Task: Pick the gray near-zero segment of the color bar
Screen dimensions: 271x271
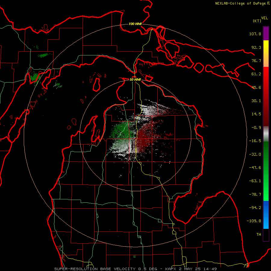Action: click(x=266, y=134)
